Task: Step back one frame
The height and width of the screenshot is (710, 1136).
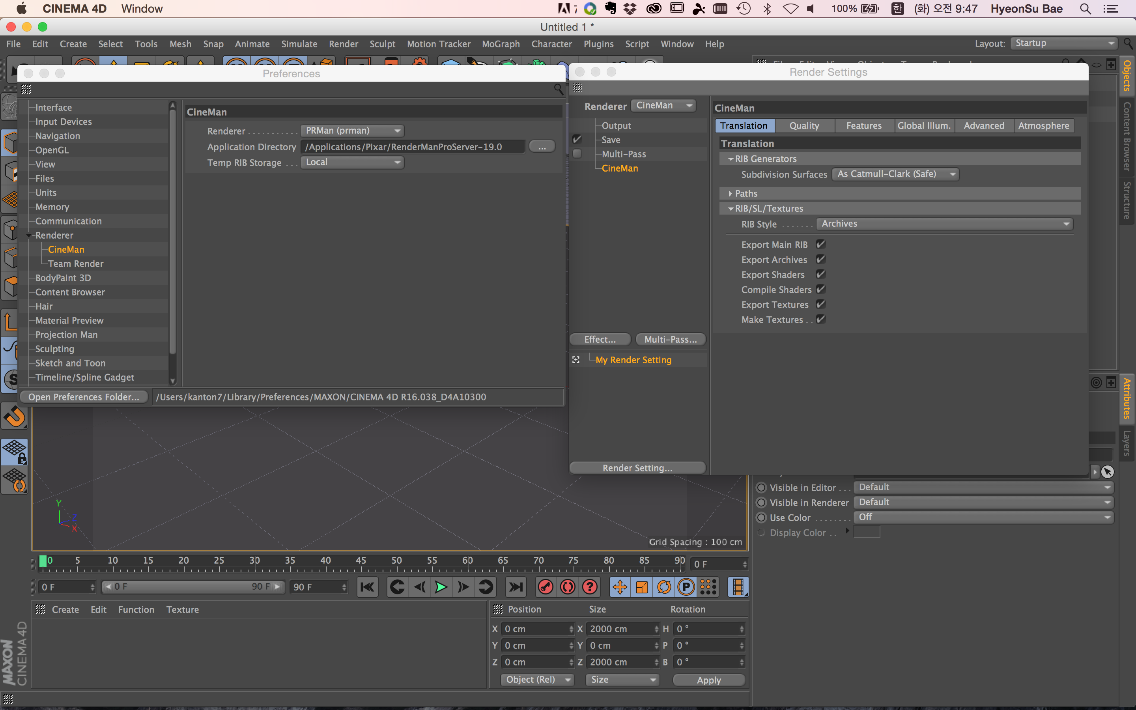Action: click(419, 587)
